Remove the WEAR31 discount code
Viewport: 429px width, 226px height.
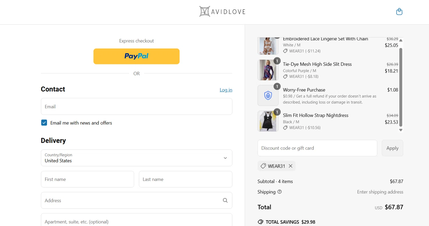(x=291, y=166)
